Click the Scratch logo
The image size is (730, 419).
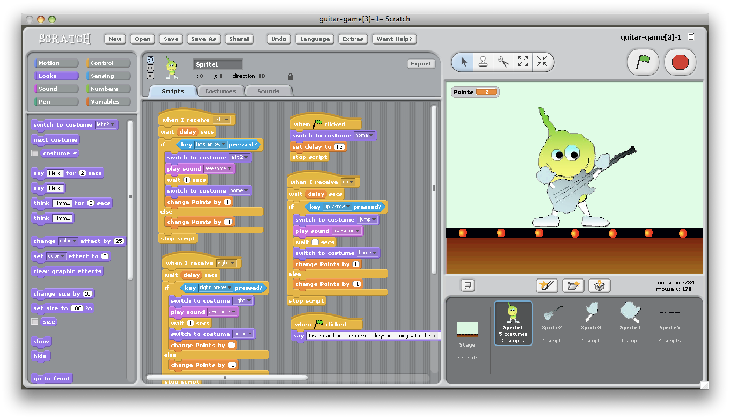coord(65,39)
